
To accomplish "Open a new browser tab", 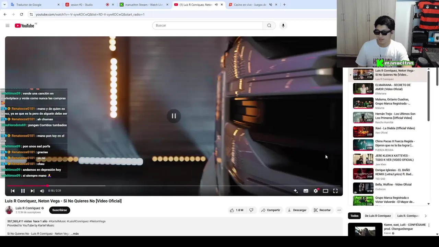I will point(284,4).
